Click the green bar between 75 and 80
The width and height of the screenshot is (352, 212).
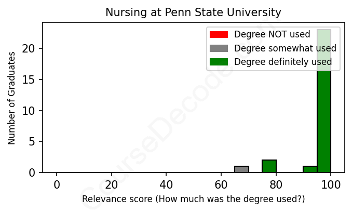(x=269, y=166)
